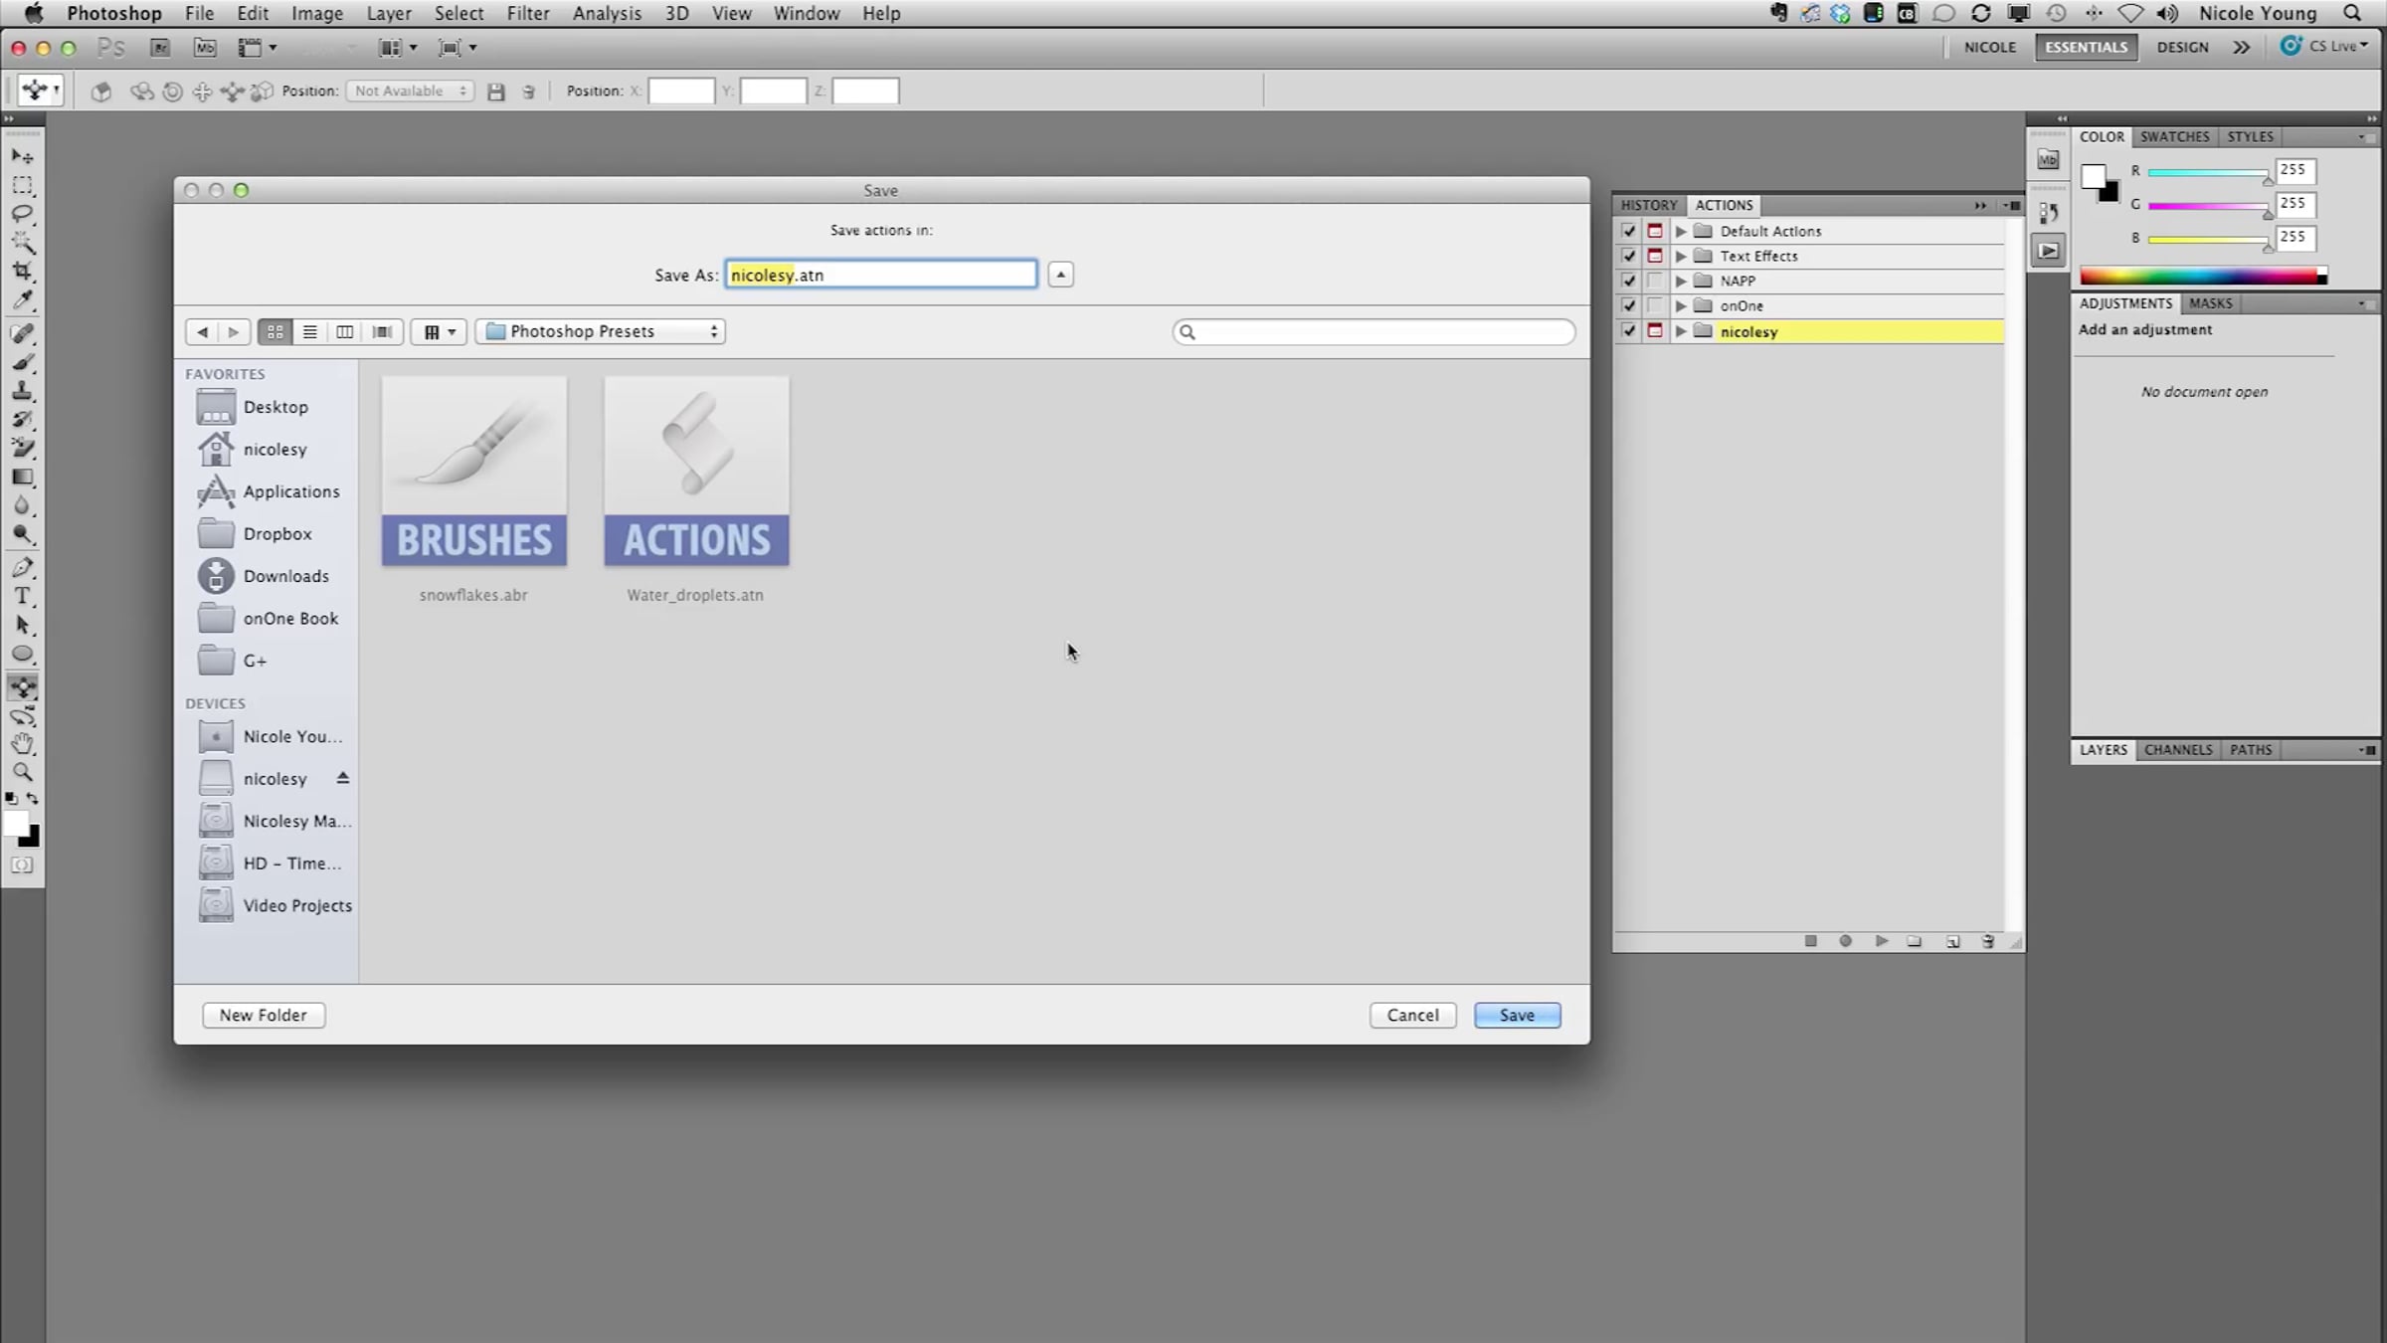Image resolution: width=2387 pixels, height=1343 pixels.
Task: Switch to the Design workspace
Action: click(x=2182, y=47)
